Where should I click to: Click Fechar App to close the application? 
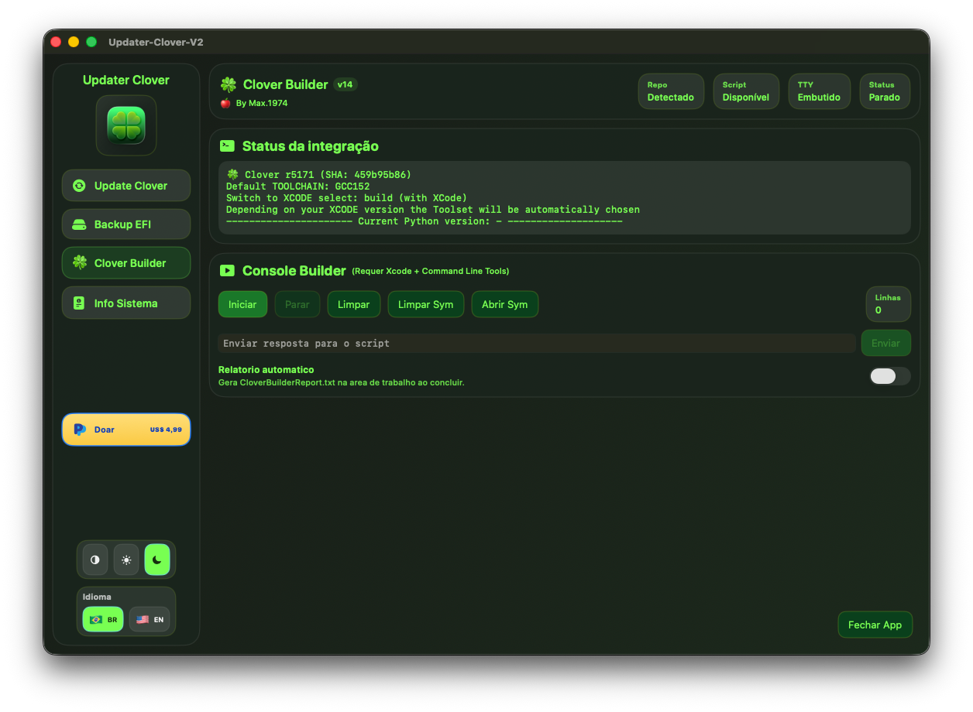875,625
